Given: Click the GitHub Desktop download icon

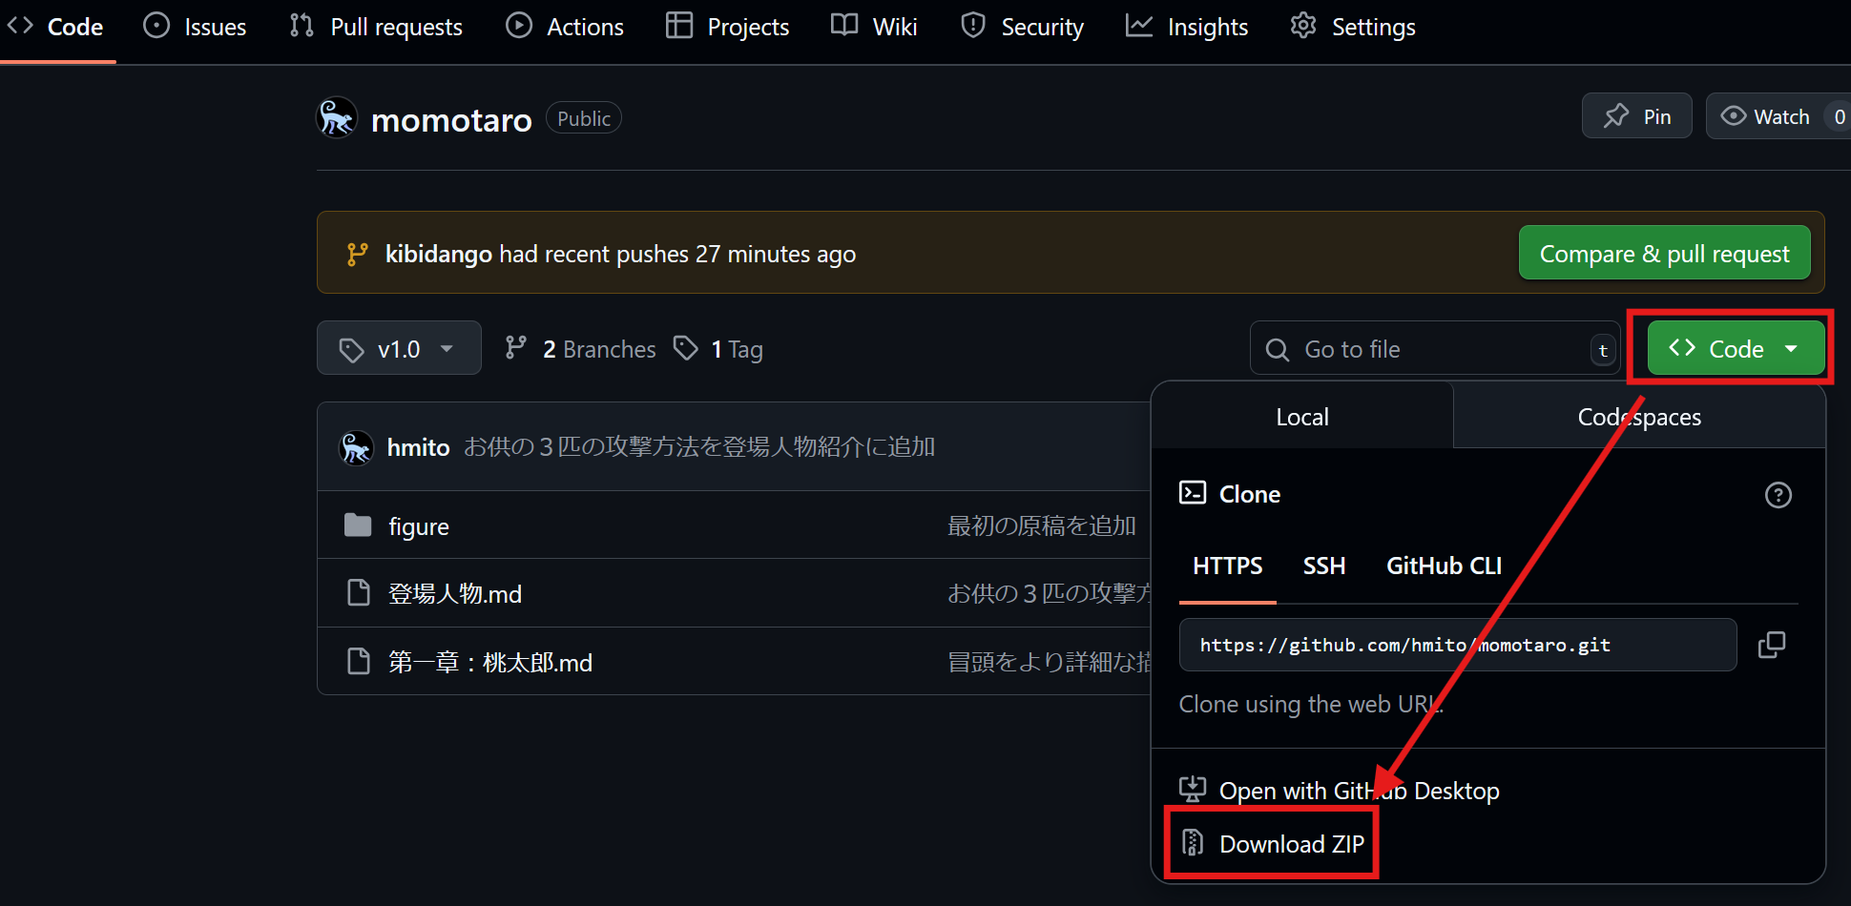Looking at the screenshot, I should 1193,789.
